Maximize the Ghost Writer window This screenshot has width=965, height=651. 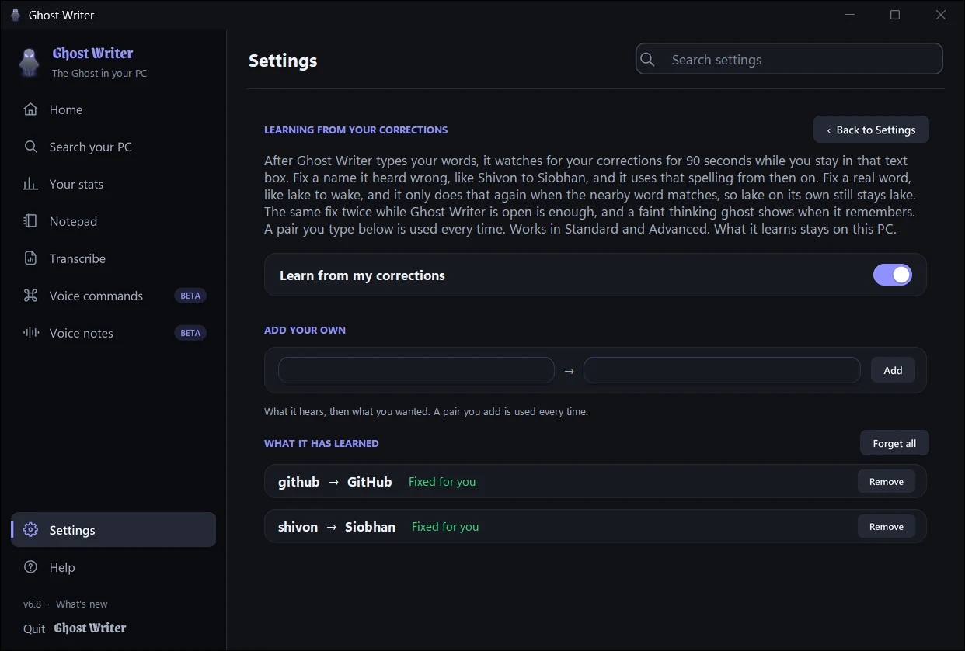point(895,15)
